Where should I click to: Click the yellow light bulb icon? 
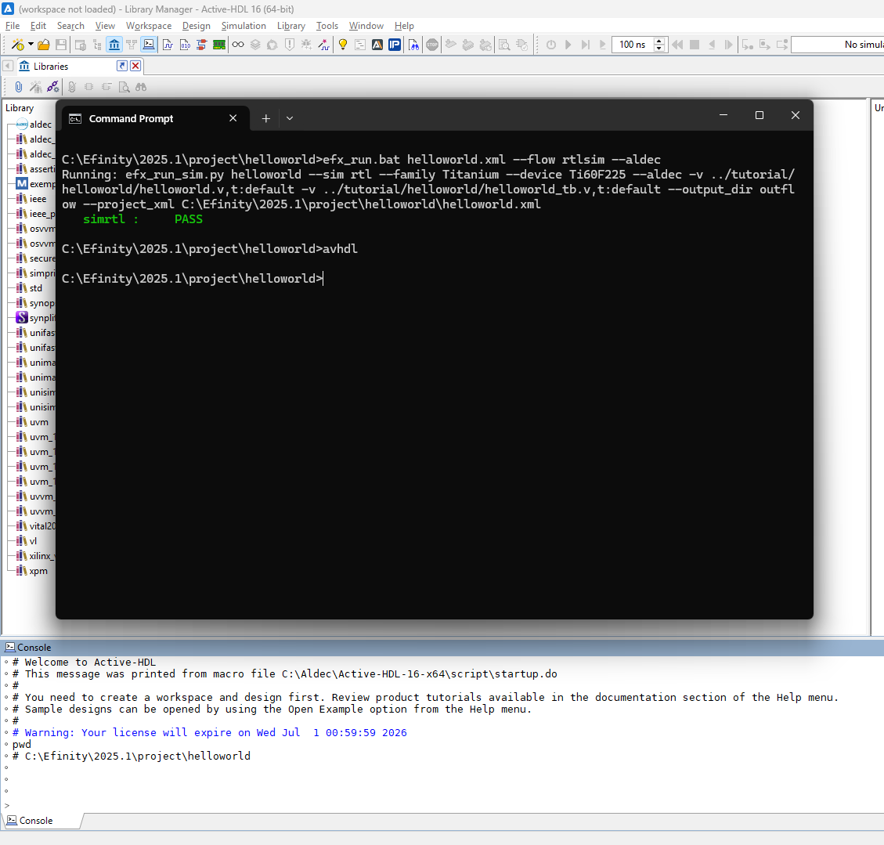[343, 45]
